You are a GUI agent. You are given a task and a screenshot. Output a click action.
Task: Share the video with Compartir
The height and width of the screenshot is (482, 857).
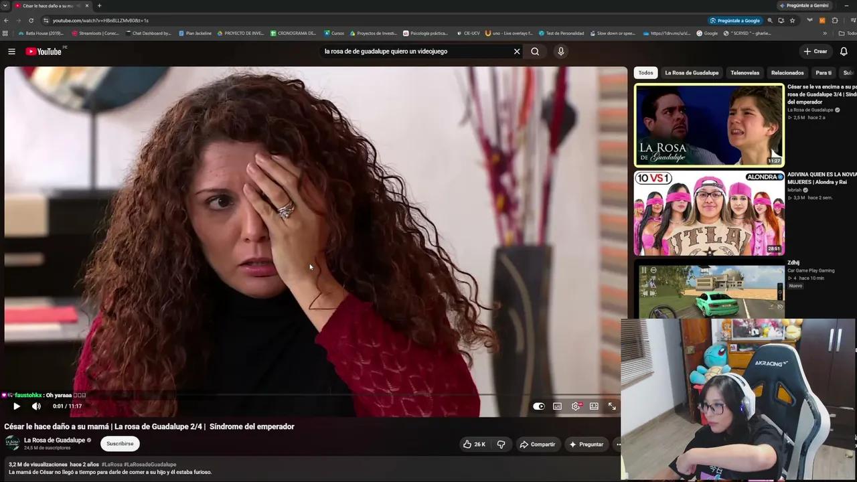[537, 444]
